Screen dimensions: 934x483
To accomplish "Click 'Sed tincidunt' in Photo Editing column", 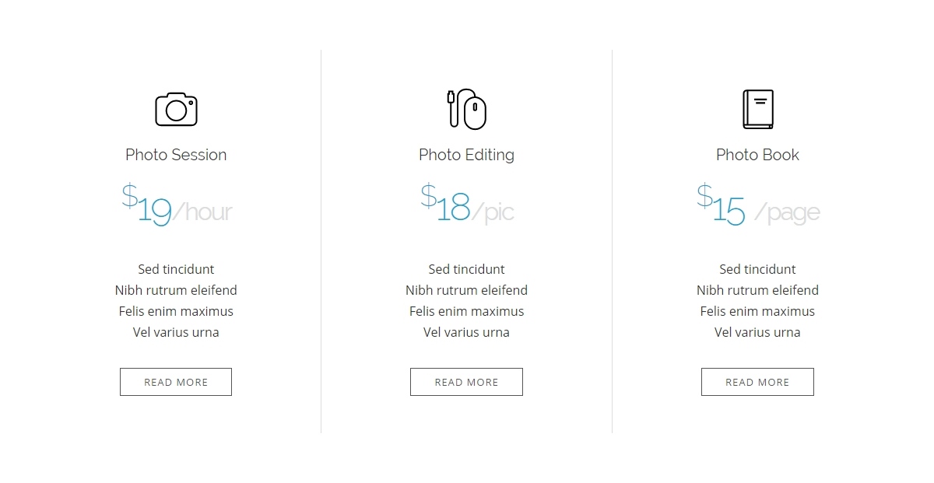I will (466, 269).
